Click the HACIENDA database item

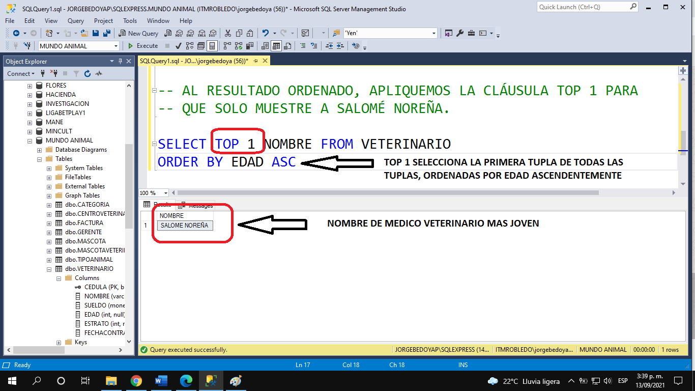tap(61, 95)
